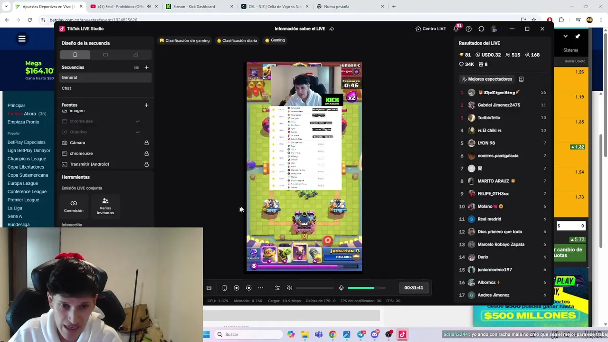Click bet amount input field

coord(571,226)
